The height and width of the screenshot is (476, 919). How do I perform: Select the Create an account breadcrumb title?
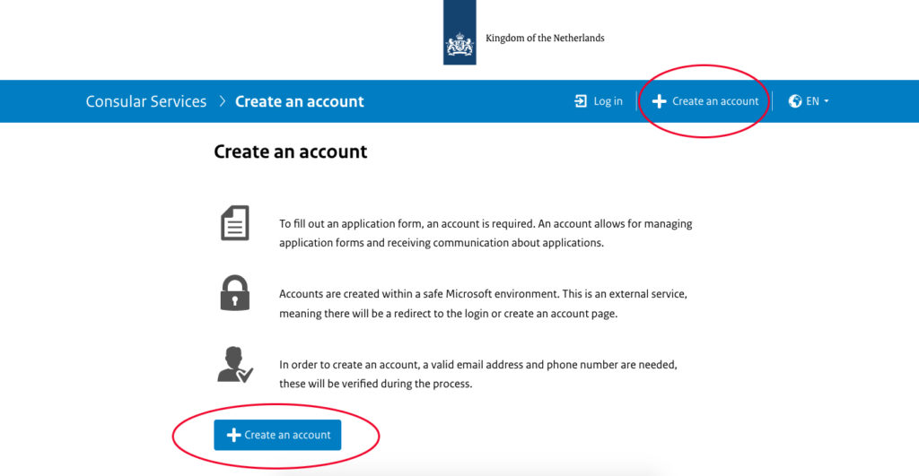(300, 101)
